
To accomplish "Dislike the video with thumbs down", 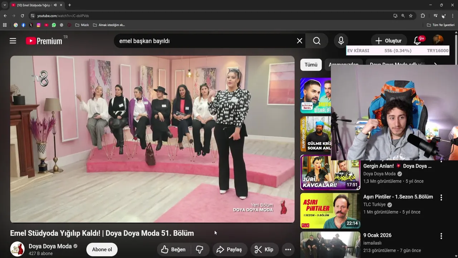I will pyautogui.click(x=200, y=249).
